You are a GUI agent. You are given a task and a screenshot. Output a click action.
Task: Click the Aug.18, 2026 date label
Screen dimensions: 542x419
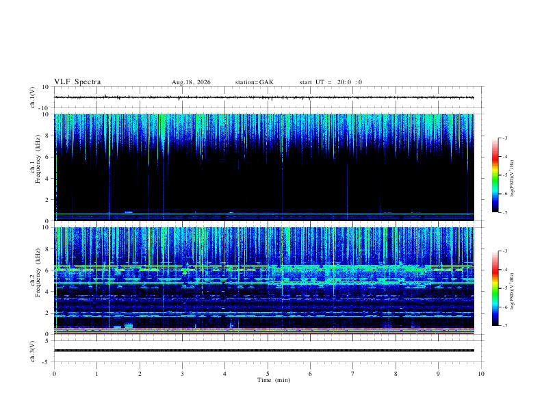pos(191,82)
